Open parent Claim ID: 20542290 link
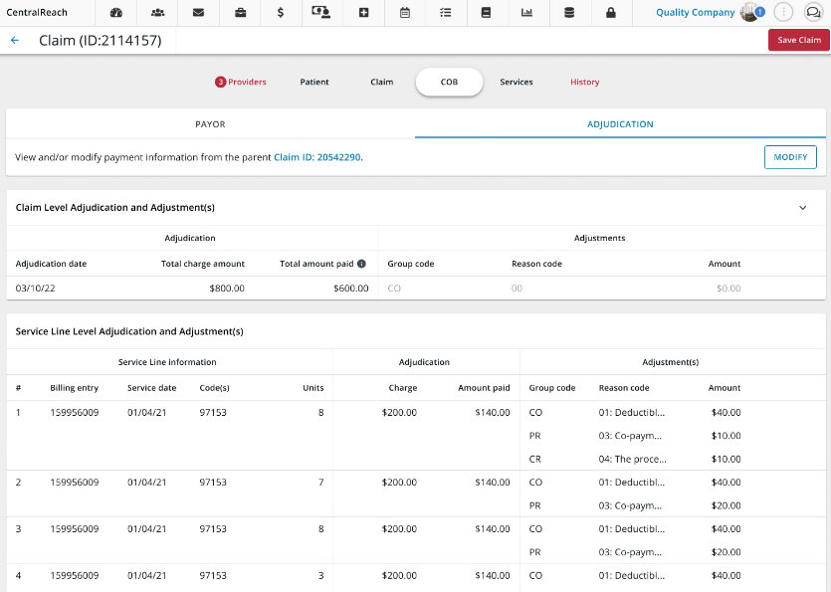The height and width of the screenshot is (592, 831). point(316,157)
